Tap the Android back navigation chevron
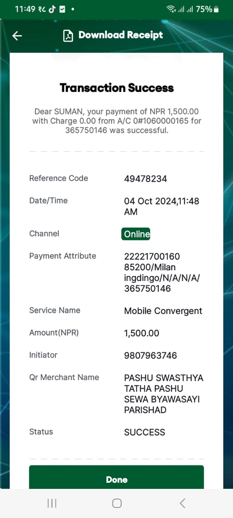 pyautogui.click(x=182, y=503)
